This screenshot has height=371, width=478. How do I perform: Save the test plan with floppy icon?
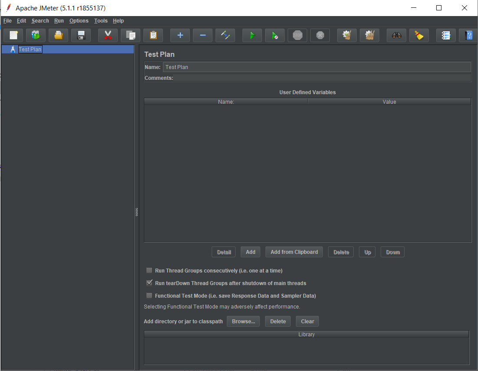pos(81,35)
